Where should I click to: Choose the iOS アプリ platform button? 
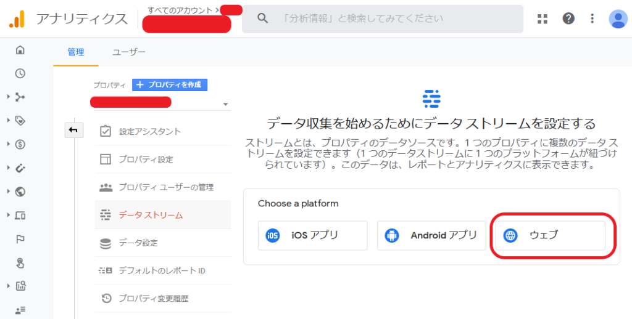click(313, 235)
